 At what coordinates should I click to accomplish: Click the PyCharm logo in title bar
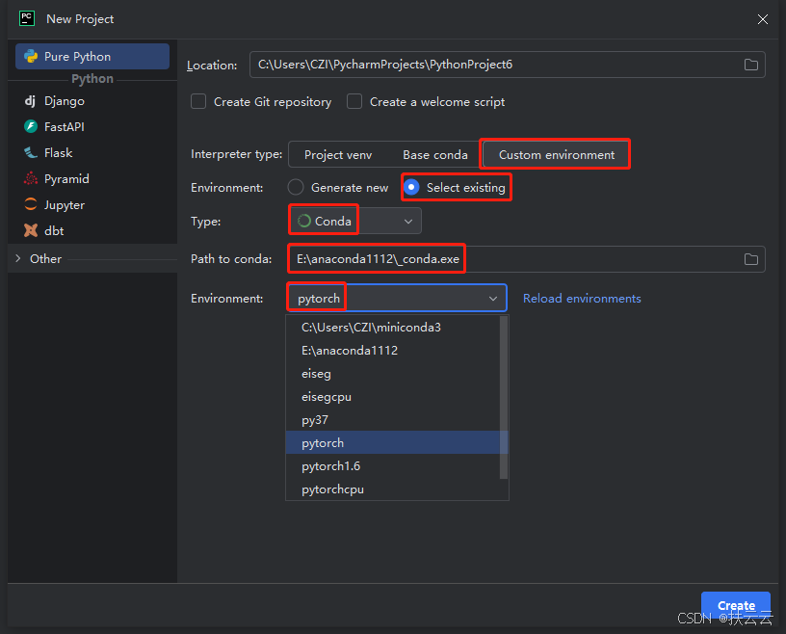(x=27, y=18)
